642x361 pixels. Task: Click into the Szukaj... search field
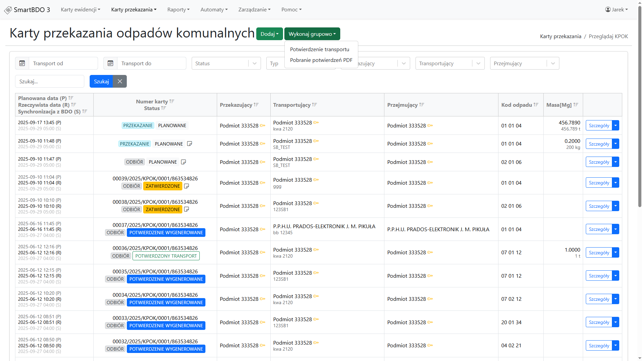(x=50, y=81)
